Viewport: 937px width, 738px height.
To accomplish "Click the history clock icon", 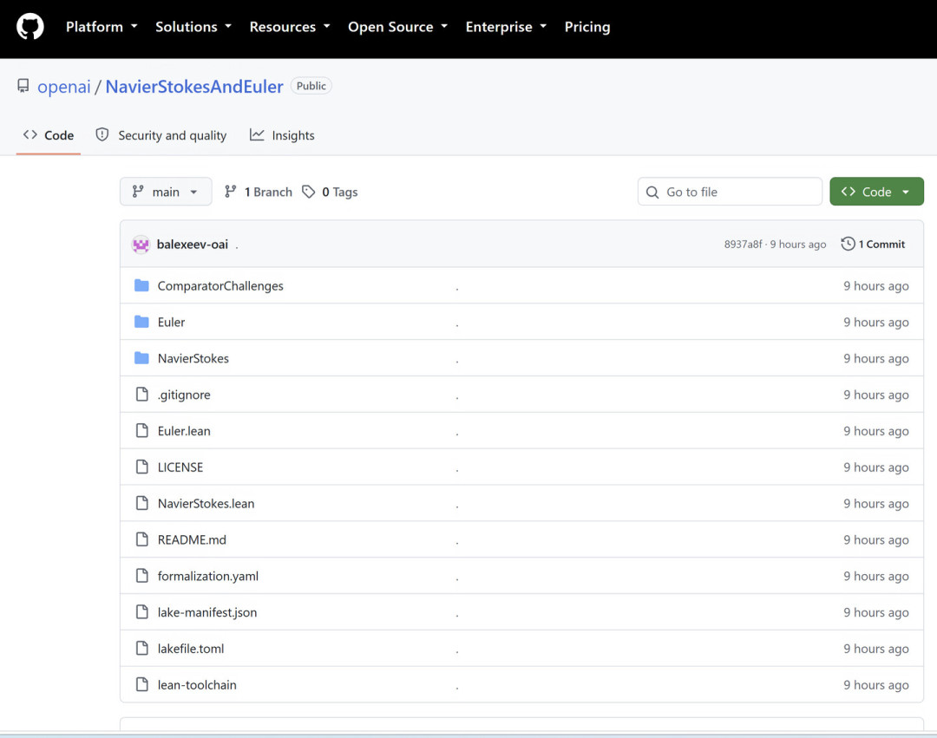I will pos(848,244).
